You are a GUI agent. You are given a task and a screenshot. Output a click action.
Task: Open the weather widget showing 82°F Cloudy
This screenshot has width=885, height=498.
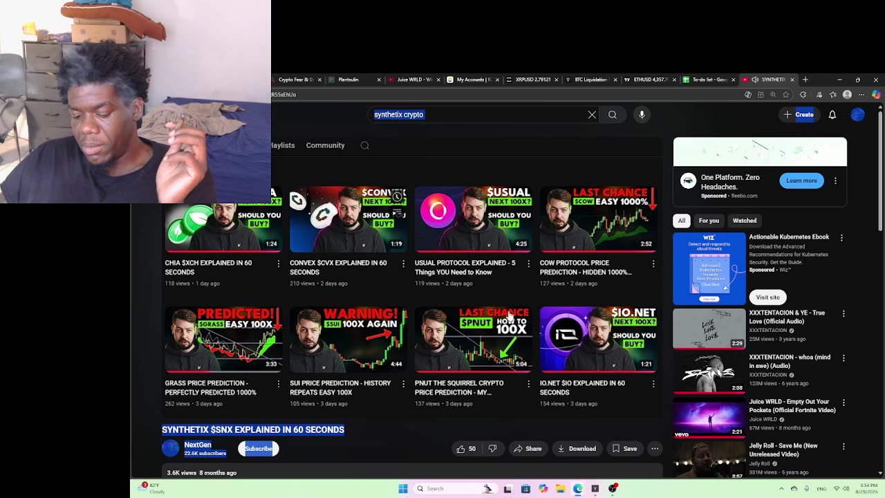[x=151, y=488]
